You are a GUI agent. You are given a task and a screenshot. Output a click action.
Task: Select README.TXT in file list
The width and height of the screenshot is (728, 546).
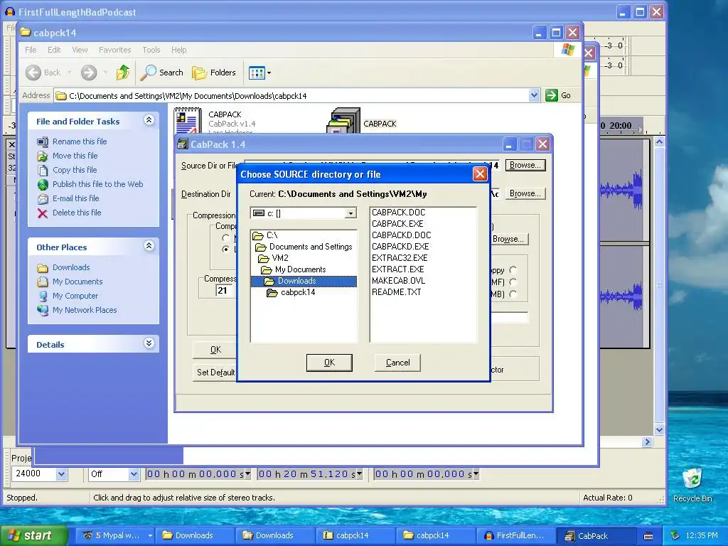click(x=397, y=292)
